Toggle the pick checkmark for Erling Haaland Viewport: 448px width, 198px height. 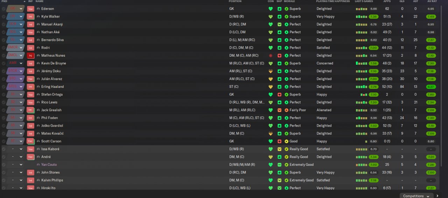point(3,86)
